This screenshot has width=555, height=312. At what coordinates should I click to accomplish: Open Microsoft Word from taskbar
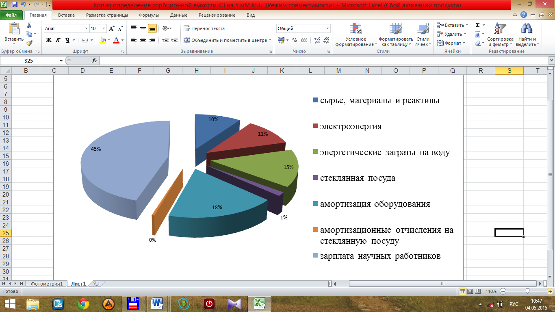157,303
